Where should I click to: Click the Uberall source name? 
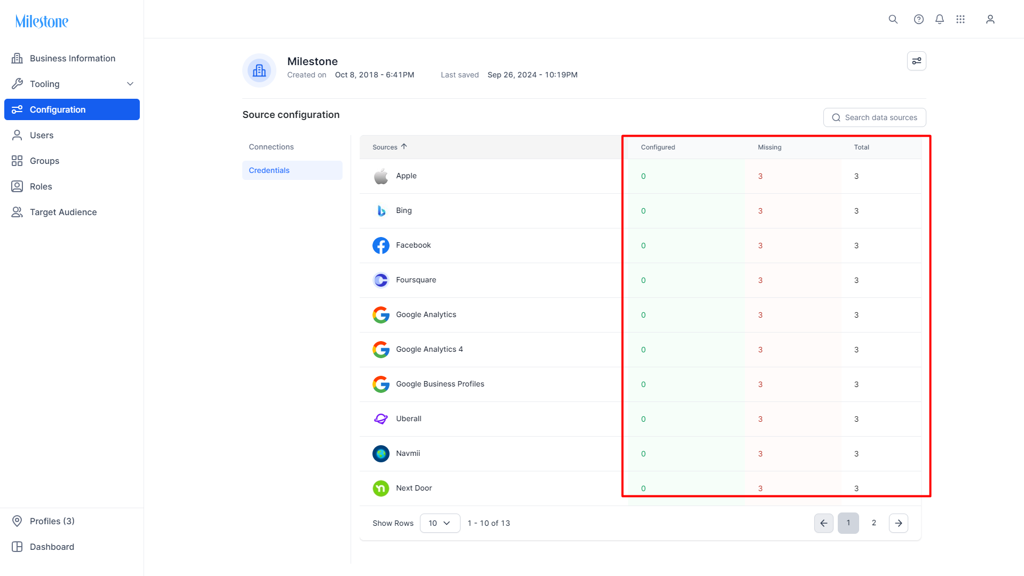[x=408, y=419]
